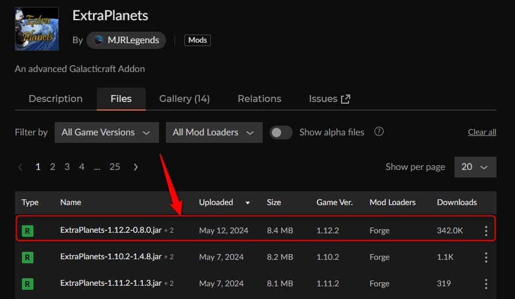Click the MJRLegends avatar icon
Image resolution: width=515 pixels, height=299 pixels.
click(x=98, y=40)
